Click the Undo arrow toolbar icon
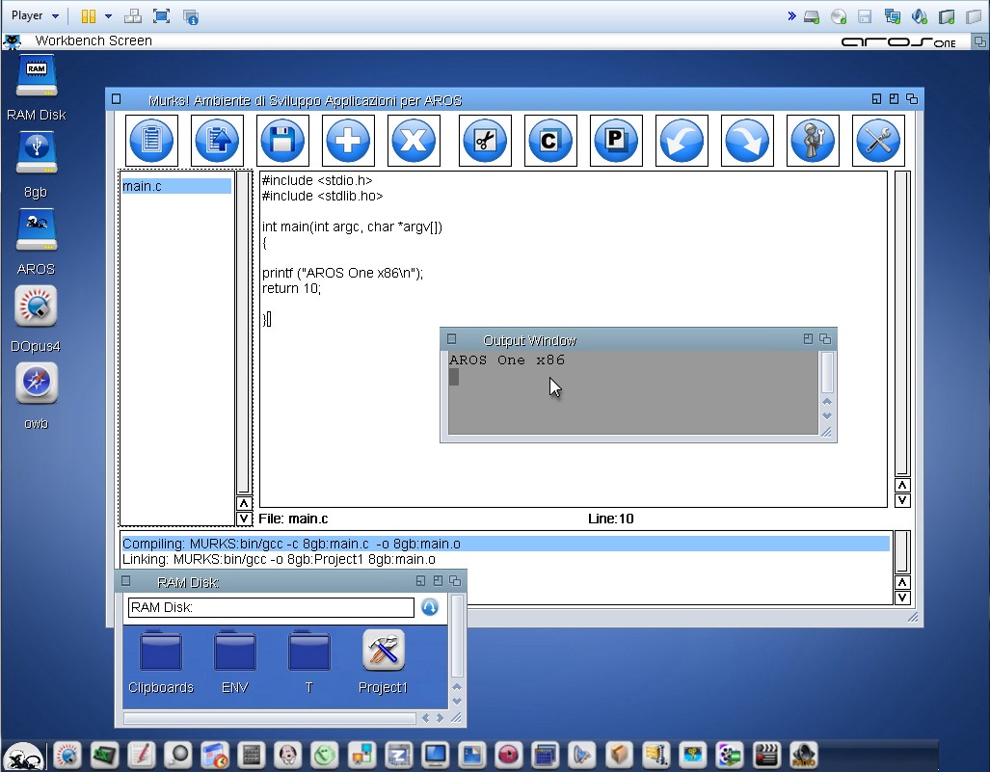Screen dimensions: 990x772 pos(682,141)
